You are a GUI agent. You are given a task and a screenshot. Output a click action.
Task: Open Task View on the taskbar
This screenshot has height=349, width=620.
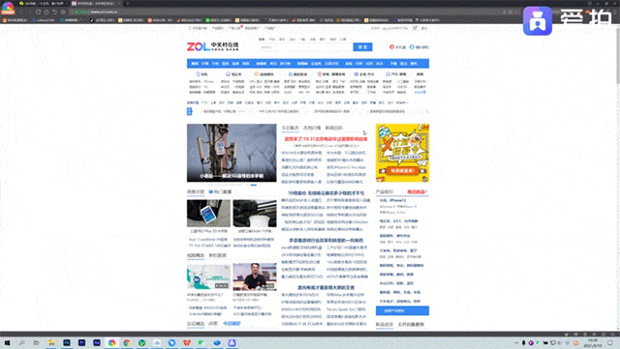[37, 343]
